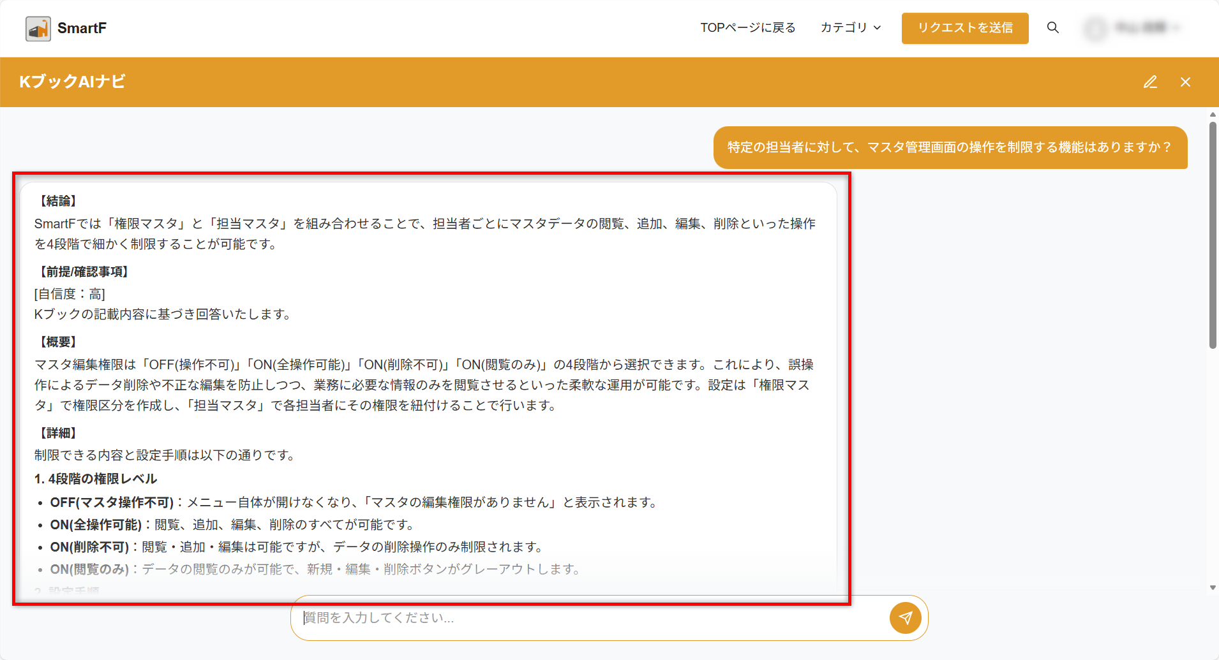The image size is (1219, 660).
Task: Open search with the magnifying glass icon
Action: tap(1053, 27)
